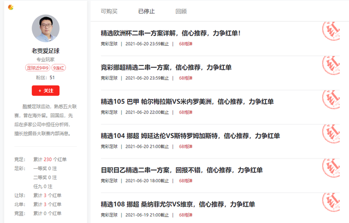Open article 竞彩挪超精选二串一方案

tap(166, 67)
